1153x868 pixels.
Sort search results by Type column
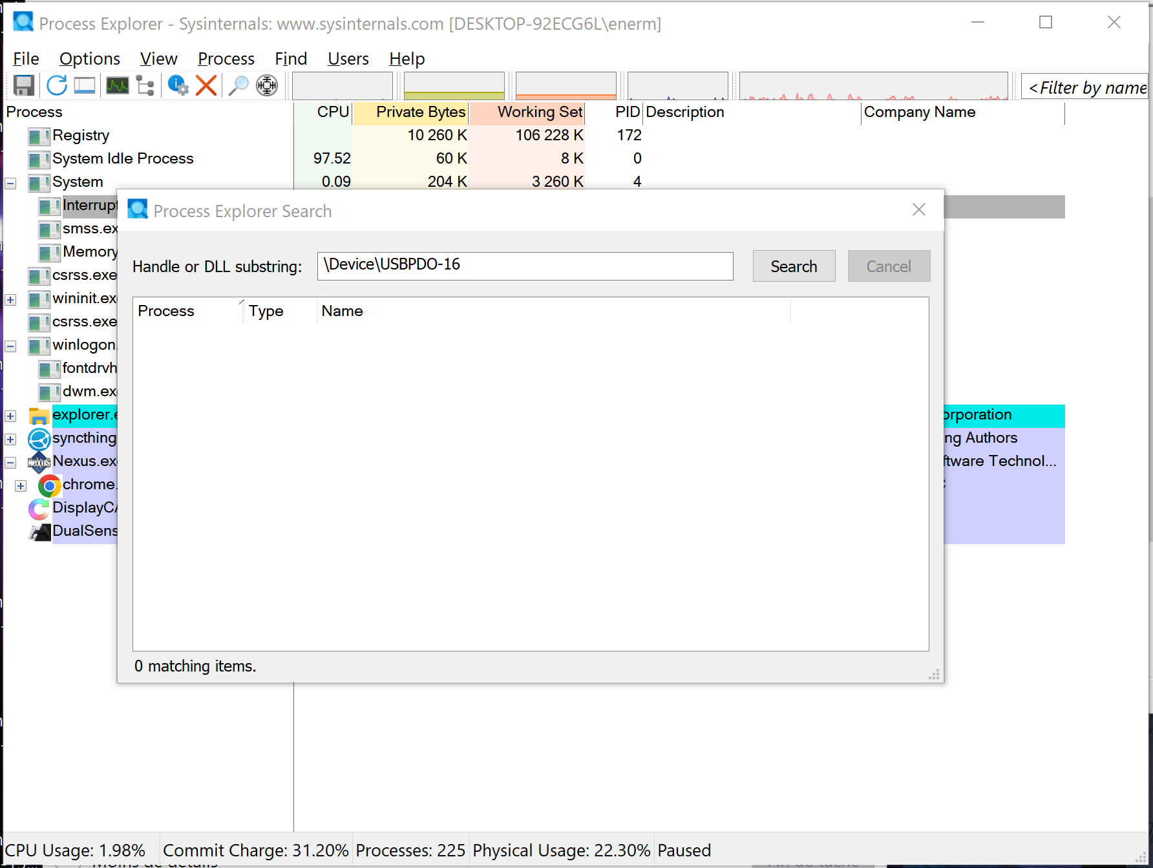pos(280,312)
